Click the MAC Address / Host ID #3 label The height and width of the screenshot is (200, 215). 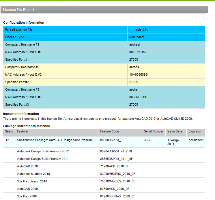(x=23, y=97)
